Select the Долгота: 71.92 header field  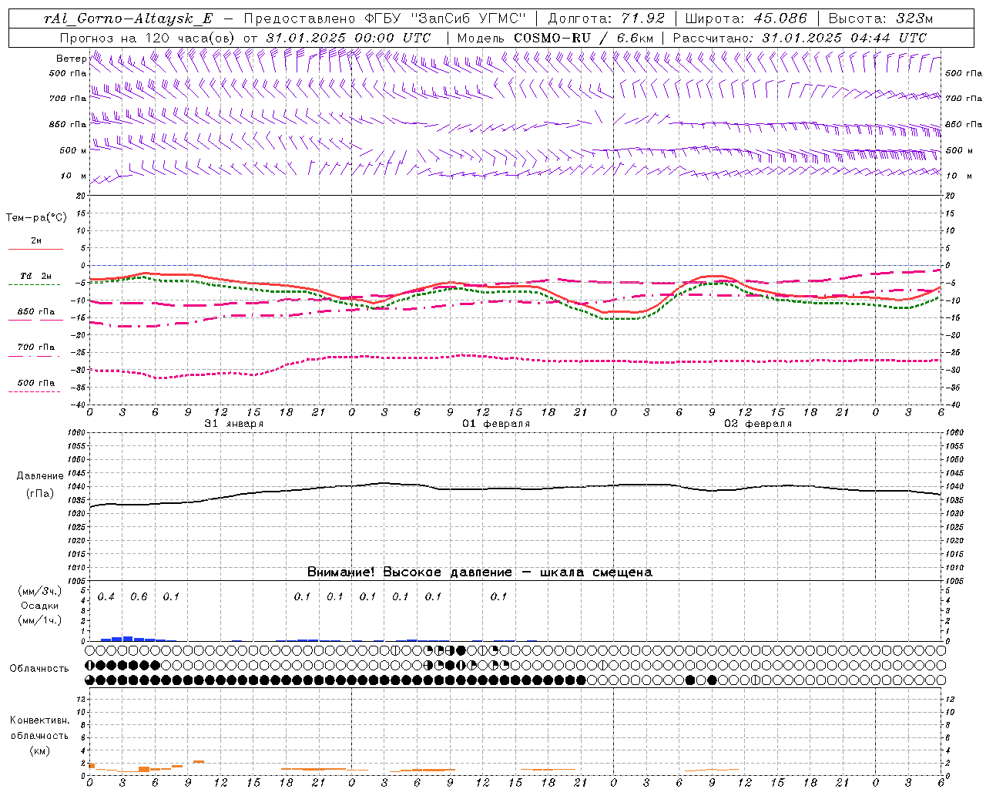[605, 18]
